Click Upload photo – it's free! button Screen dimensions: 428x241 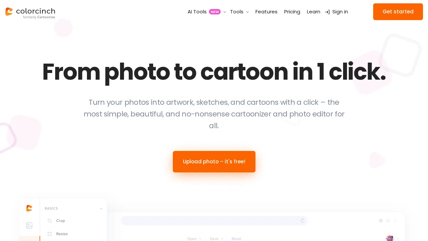point(214,162)
